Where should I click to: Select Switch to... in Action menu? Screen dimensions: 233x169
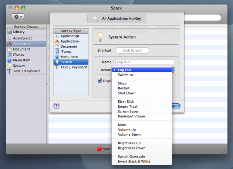click(142, 75)
